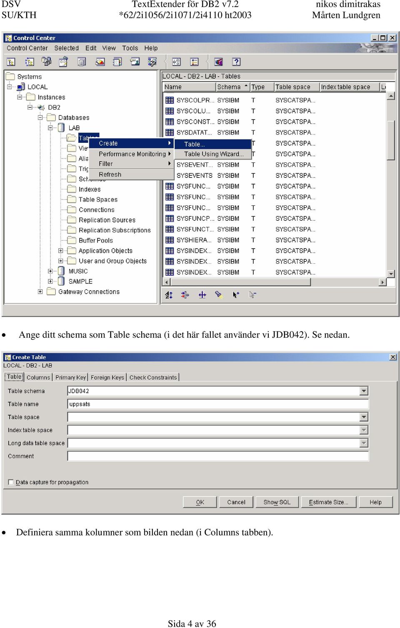Click the folder icon beside Instances
Viewport: 400px width, 628px height.
coord(31,97)
